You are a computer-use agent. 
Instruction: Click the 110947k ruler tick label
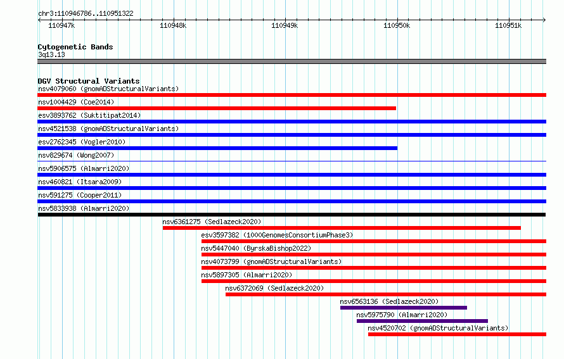pos(61,25)
